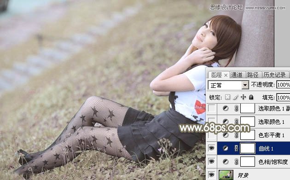The image size is (290, 180).
Task: Click mask link icon of 色彩平衡 1
Action: click(x=236, y=135)
